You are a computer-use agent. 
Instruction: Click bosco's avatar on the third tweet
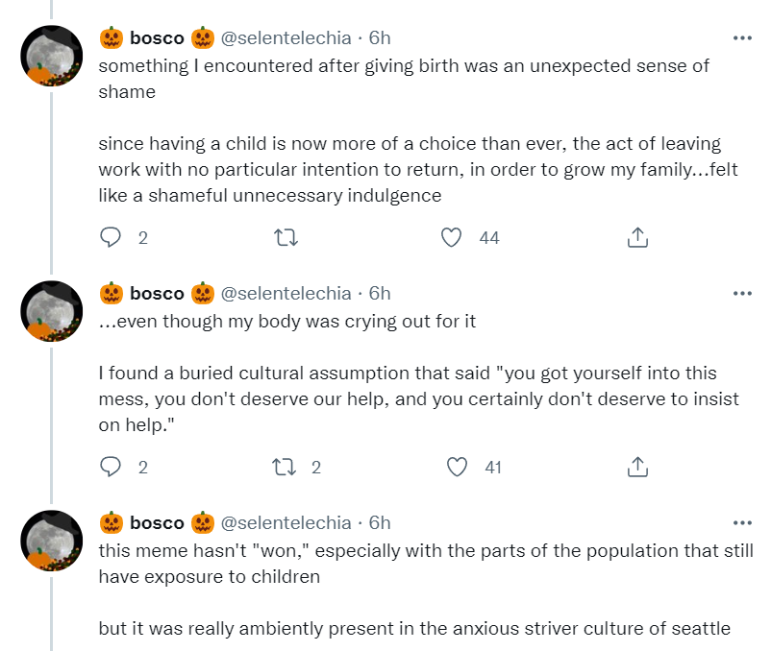(x=51, y=542)
